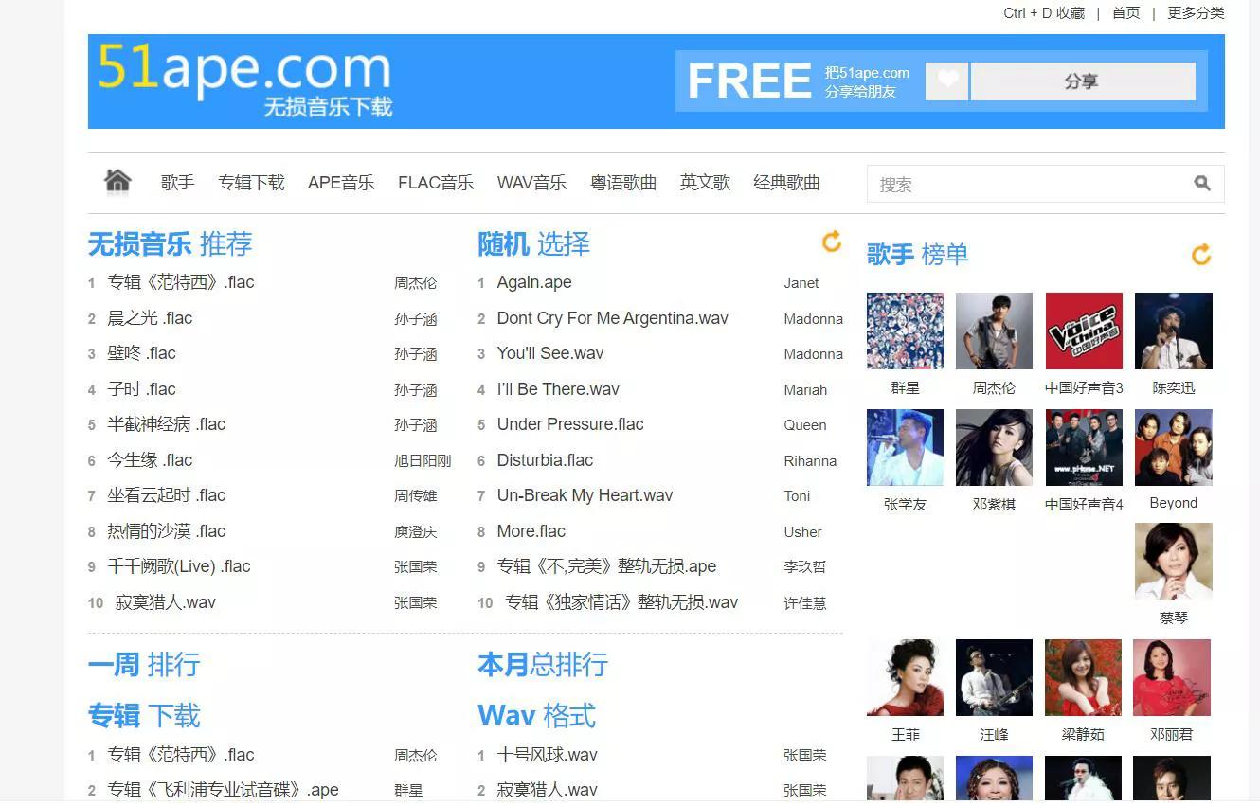
Task: Switch to the FLAC音乐 section
Action: point(436,183)
